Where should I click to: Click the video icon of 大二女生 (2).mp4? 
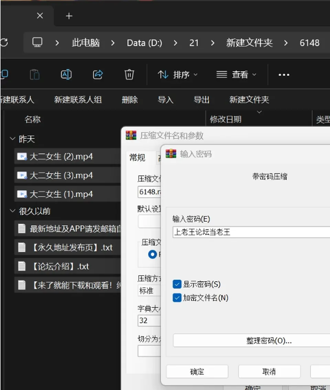point(22,157)
